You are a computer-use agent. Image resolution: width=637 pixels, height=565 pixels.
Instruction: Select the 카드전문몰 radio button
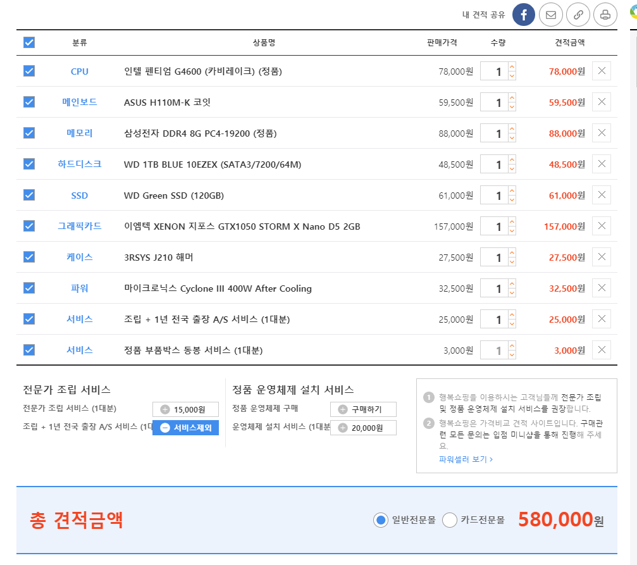[x=450, y=520]
